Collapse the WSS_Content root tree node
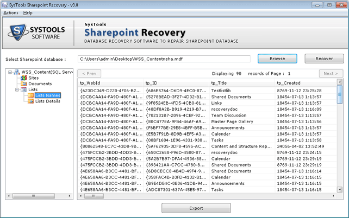The image size is (349, 218). 10,72
